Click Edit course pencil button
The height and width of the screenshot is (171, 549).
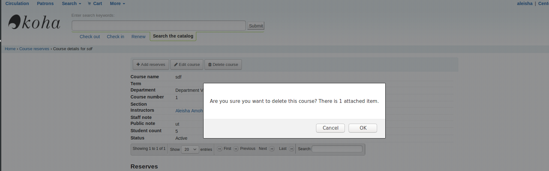(187, 64)
